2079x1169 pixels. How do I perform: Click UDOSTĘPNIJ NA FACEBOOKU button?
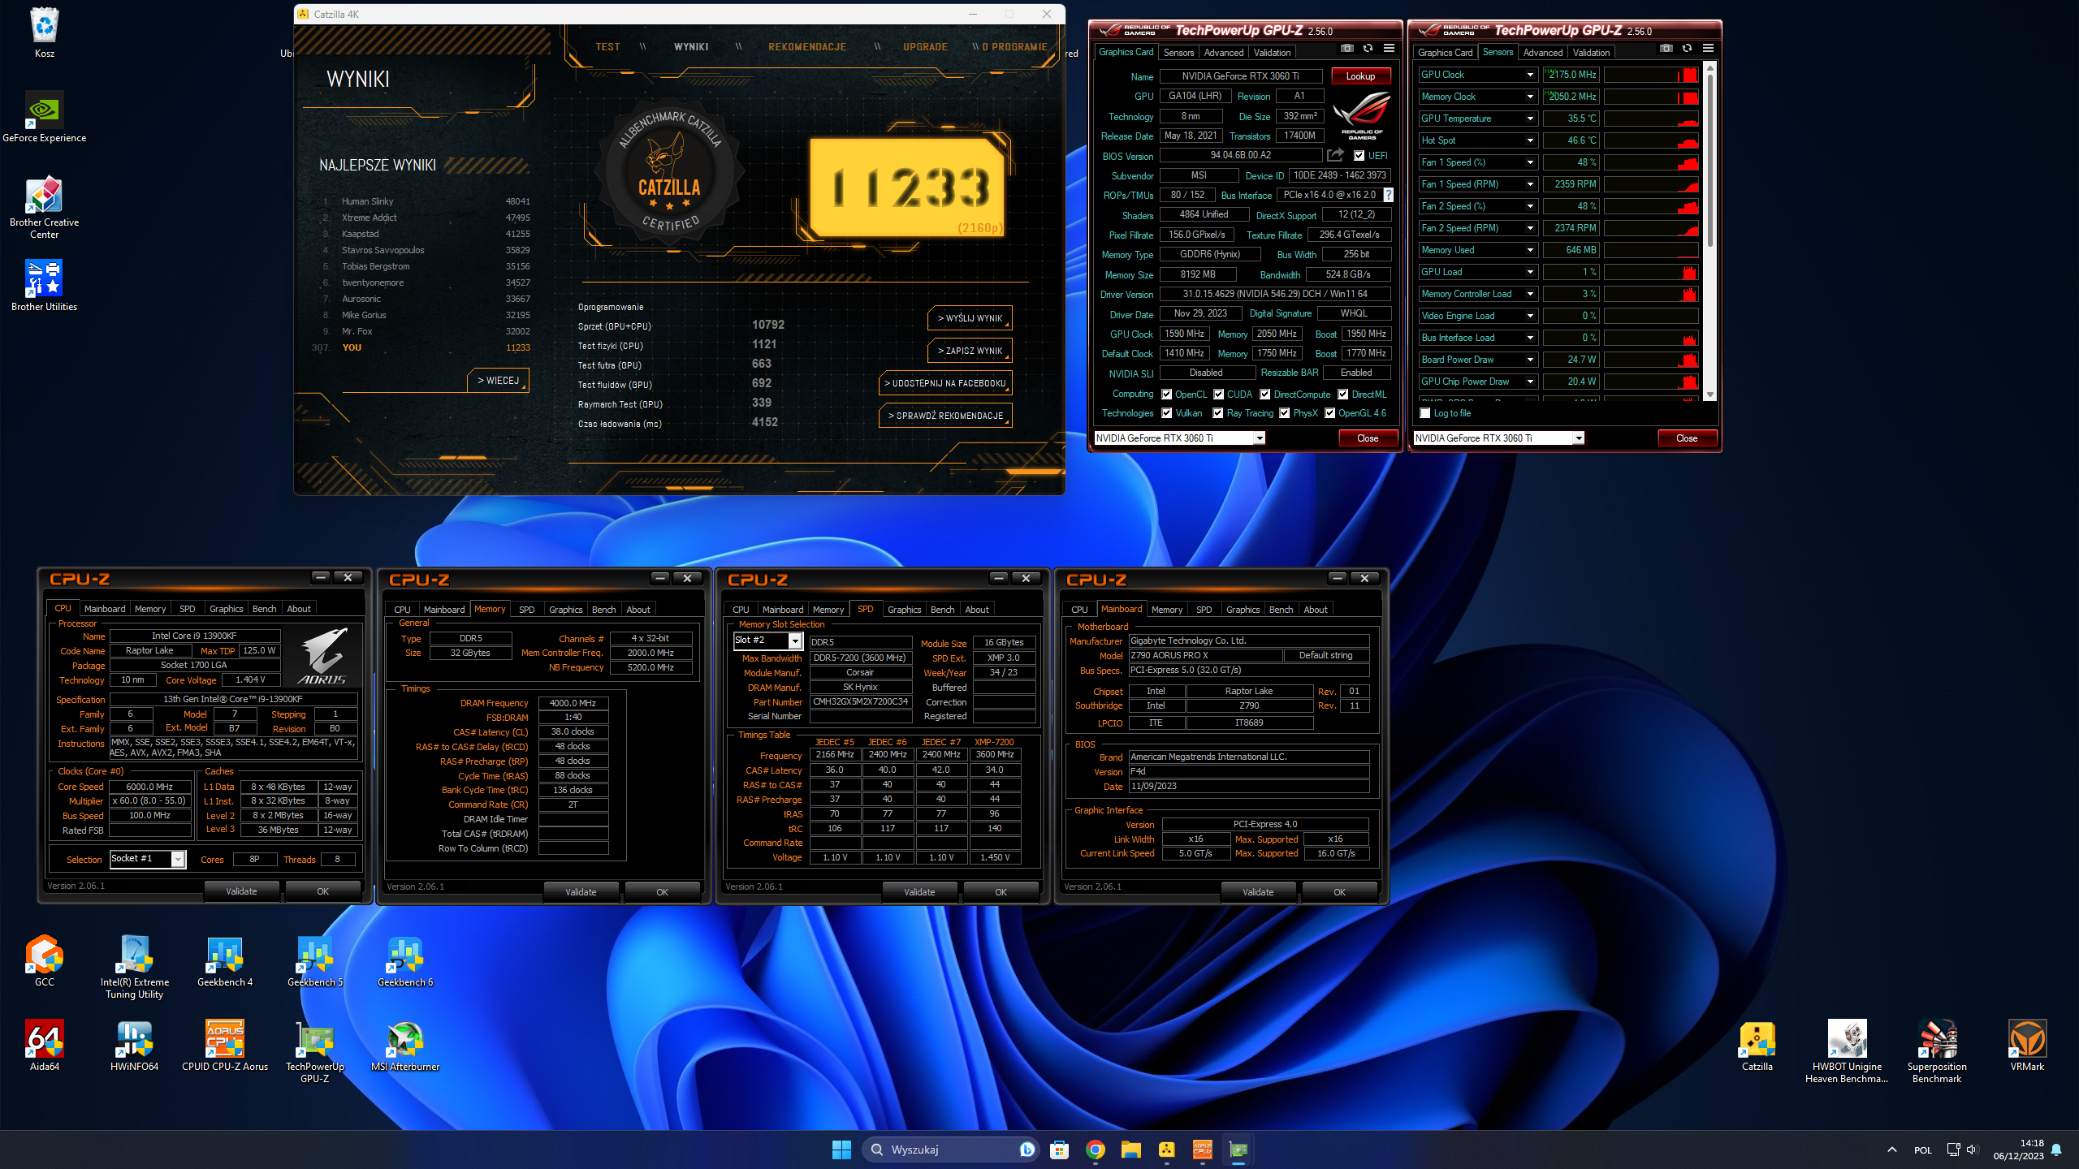click(945, 383)
